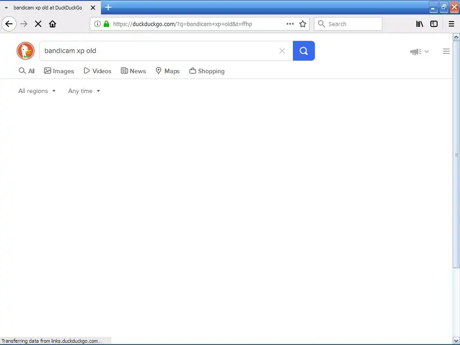Click the DuckDuckGo duck logo
Image resolution: width=460 pixels, height=345 pixels.
pos(26,51)
